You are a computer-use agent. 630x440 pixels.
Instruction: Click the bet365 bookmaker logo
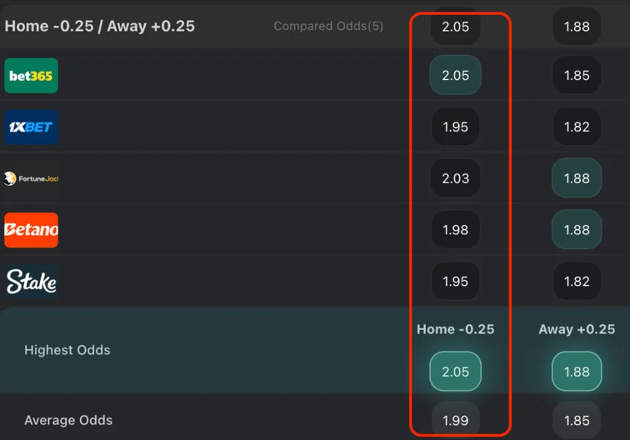pos(31,76)
